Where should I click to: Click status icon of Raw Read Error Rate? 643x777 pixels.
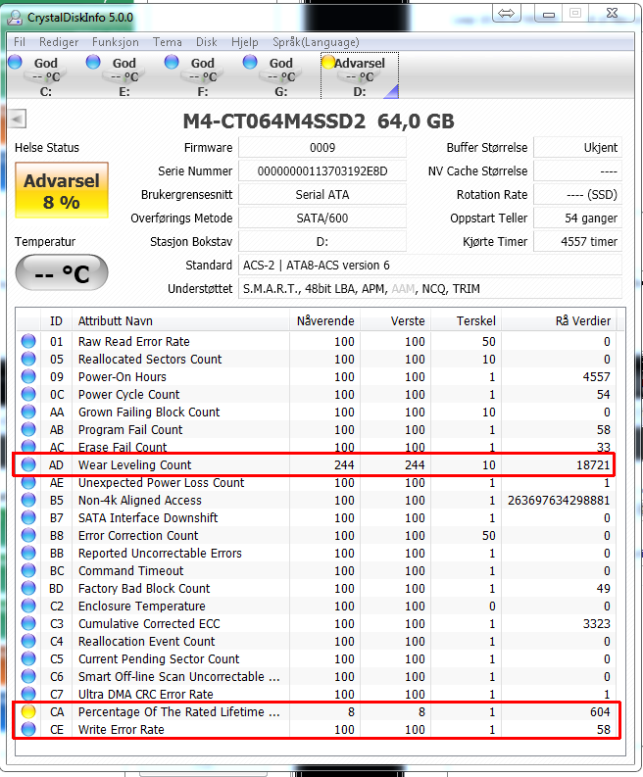[x=28, y=341]
